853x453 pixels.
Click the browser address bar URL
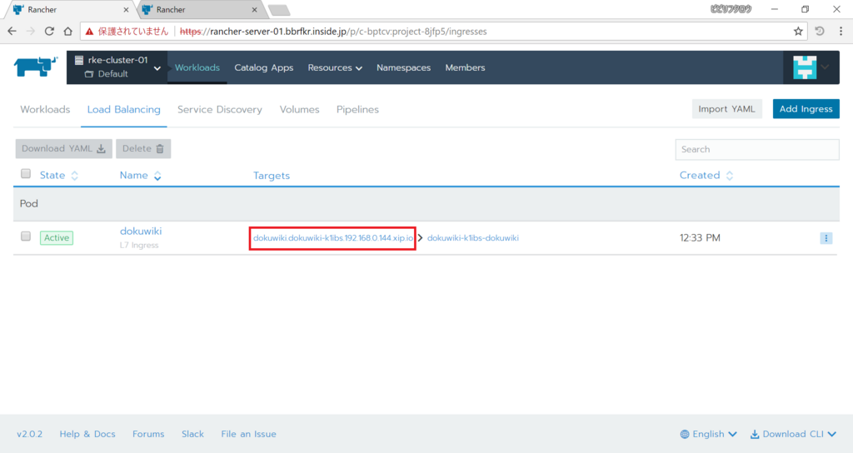(333, 32)
